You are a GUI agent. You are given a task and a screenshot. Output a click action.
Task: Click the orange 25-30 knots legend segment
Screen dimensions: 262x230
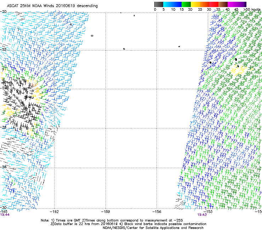pyautogui.click(x=205, y=4)
